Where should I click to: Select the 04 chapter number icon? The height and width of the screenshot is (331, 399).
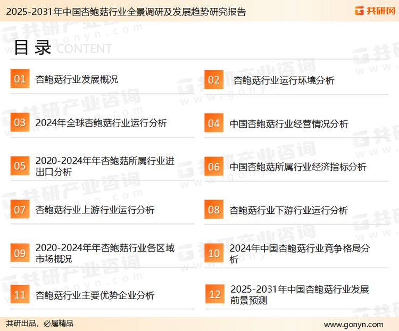(214, 123)
